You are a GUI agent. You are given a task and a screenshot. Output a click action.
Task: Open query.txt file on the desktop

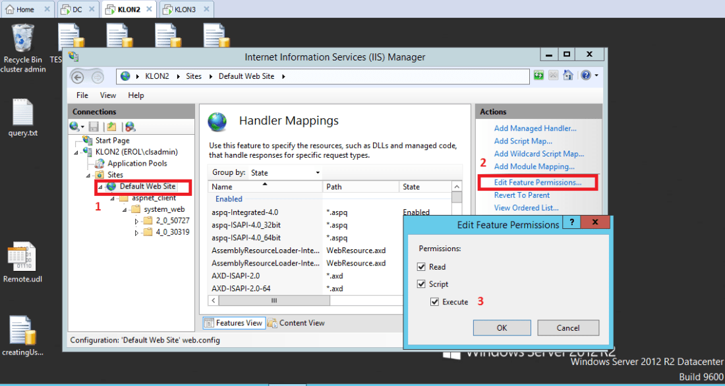23,114
